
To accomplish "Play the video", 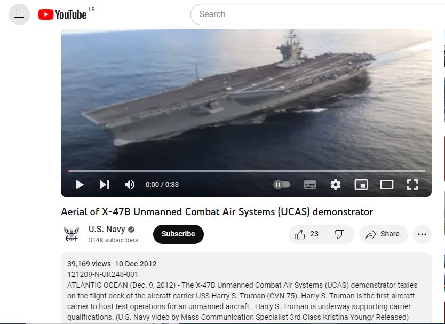I will 80,185.
